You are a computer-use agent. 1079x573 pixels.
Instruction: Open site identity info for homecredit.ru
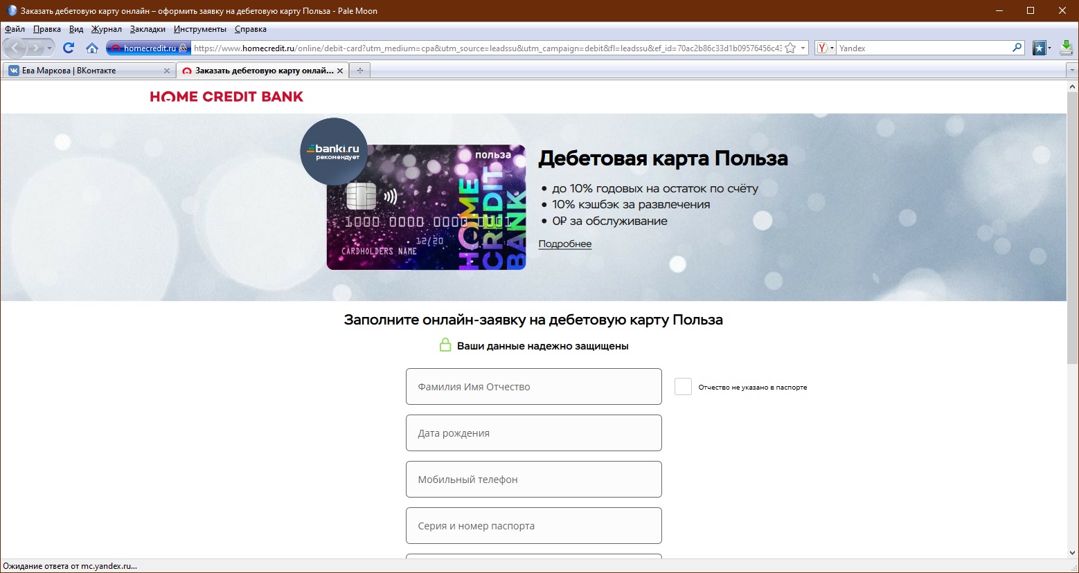tap(149, 48)
